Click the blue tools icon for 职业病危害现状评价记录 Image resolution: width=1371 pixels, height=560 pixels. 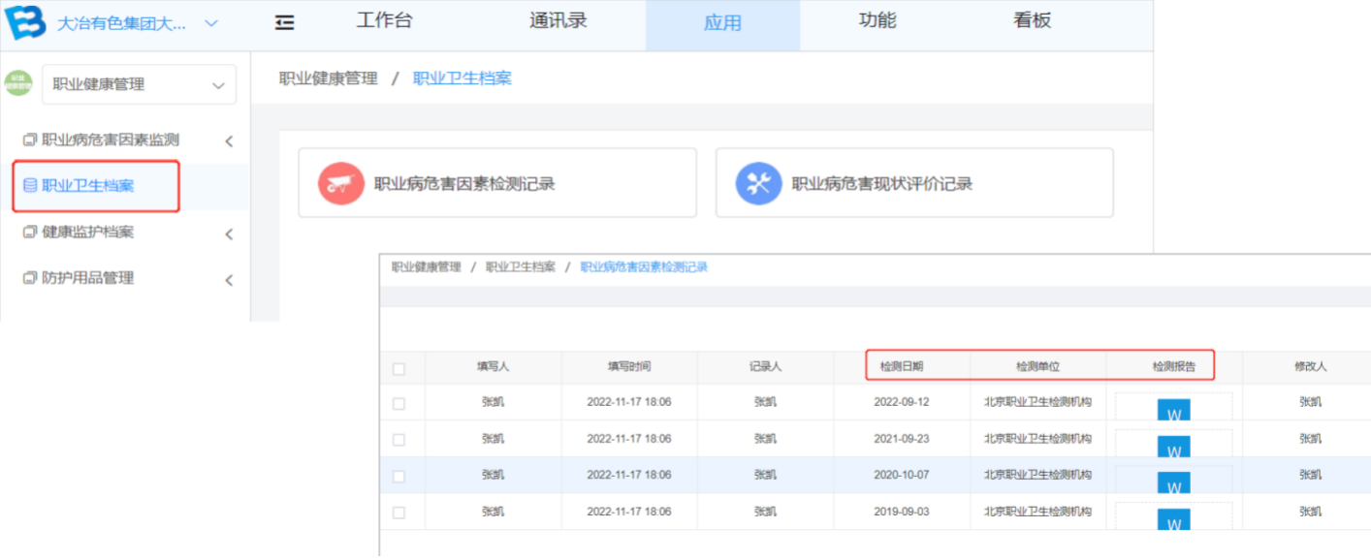pyautogui.click(x=758, y=183)
